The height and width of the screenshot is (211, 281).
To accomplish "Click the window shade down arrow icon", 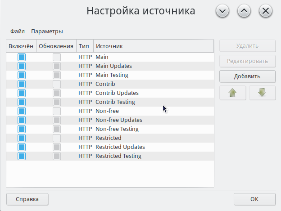I will pos(222,11).
